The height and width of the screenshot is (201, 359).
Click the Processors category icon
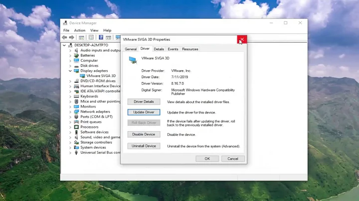(76, 127)
